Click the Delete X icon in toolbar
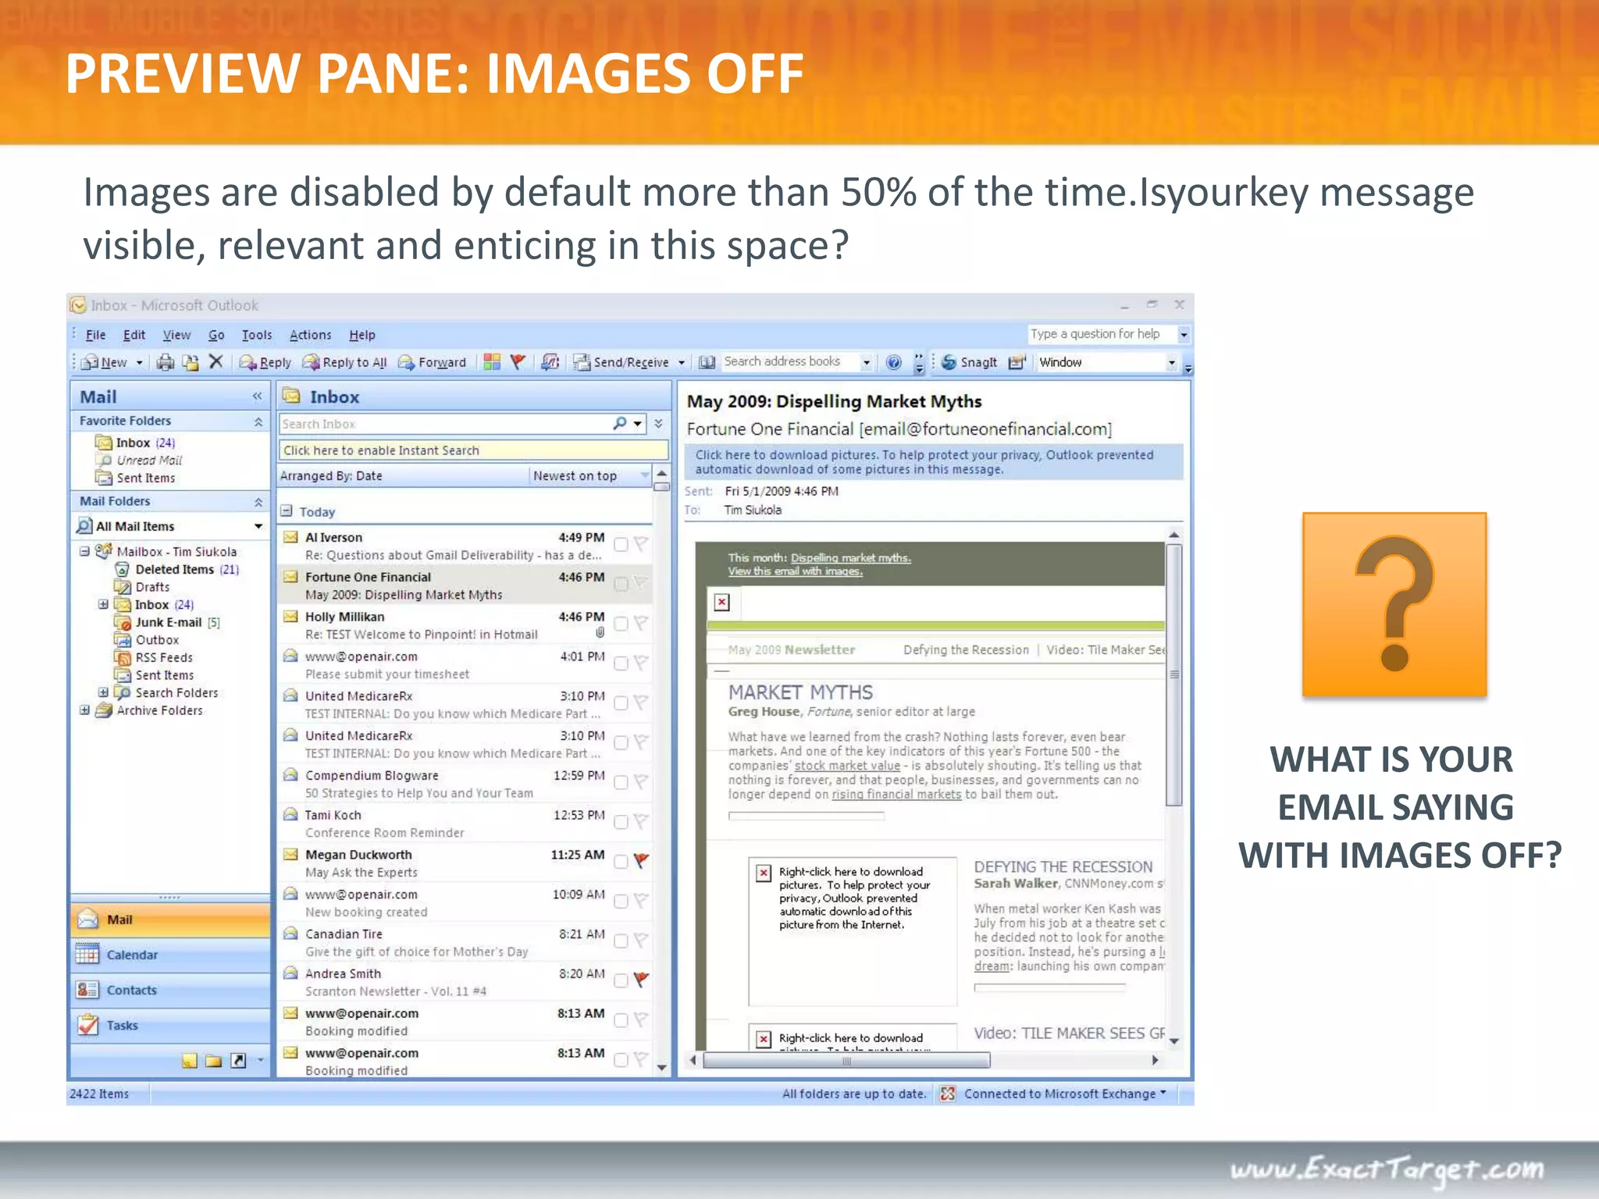 pyautogui.click(x=216, y=361)
